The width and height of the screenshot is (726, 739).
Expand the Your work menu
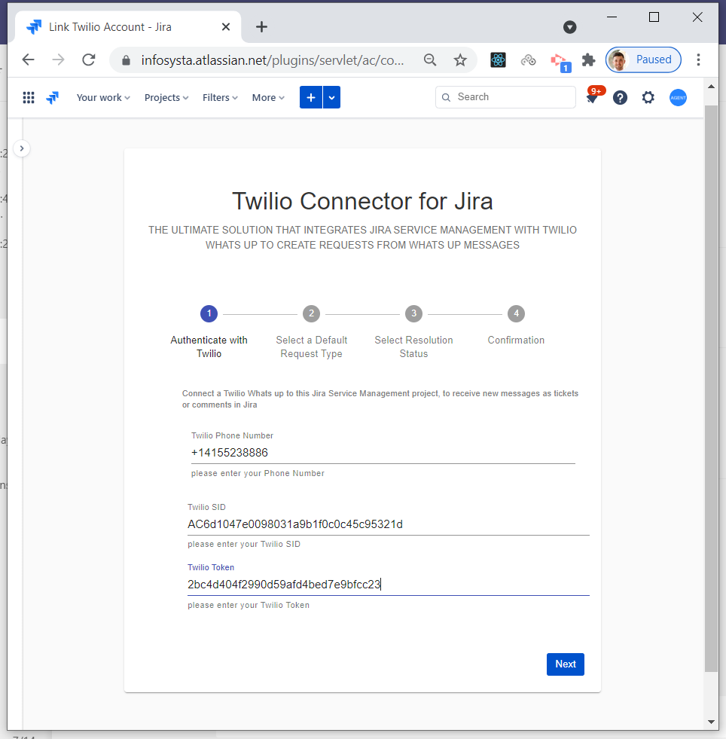tap(103, 98)
